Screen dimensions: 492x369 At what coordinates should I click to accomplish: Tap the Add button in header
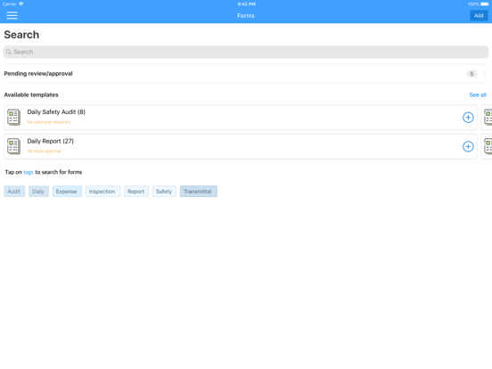[479, 15]
